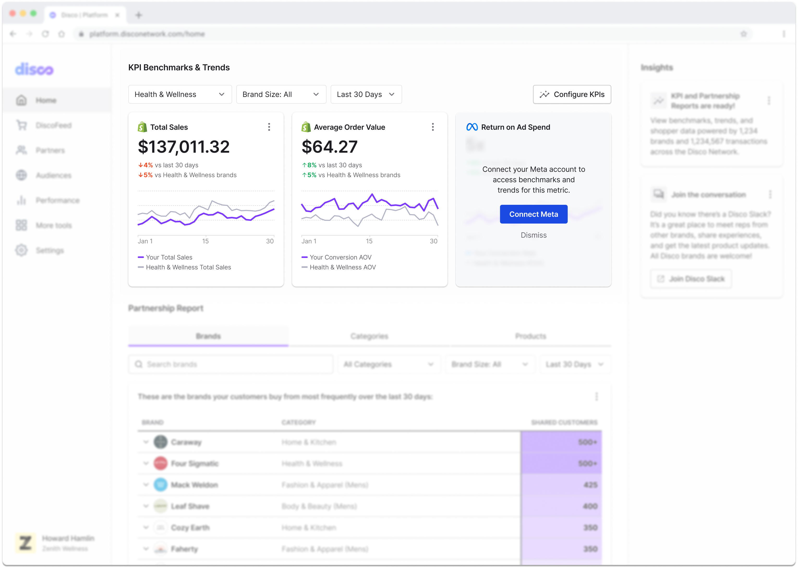The width and height of the screenshot is (798, 568).
Task: Open Settings in the sidebar
Action: tap(40, 250)
